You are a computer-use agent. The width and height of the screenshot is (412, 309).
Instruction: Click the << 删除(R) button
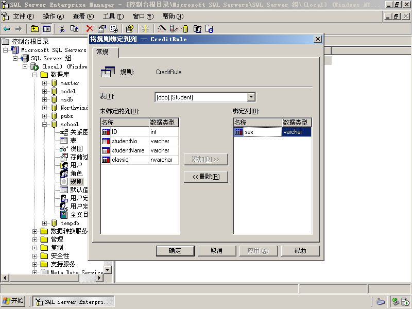click(205, 177)
